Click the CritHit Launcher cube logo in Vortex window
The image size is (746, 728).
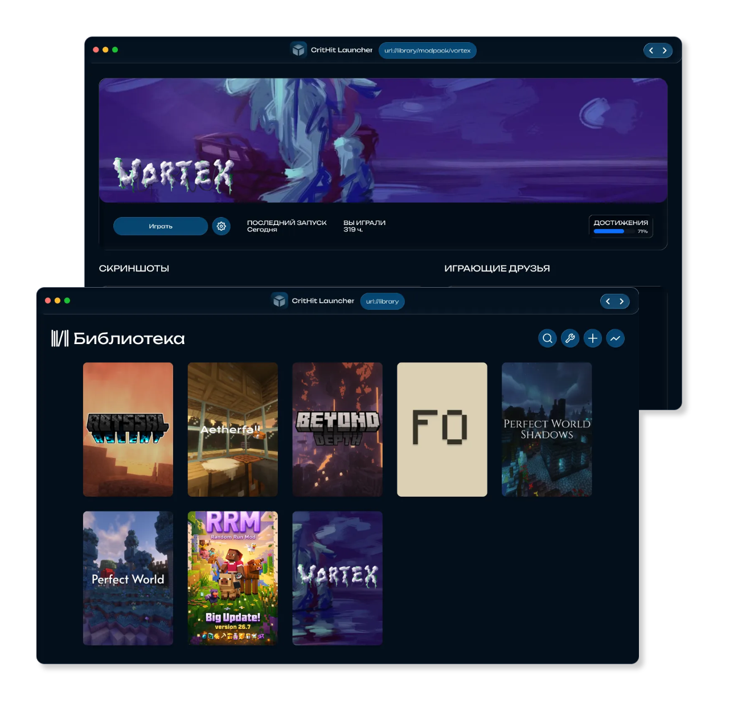pyautogui.click(x=298, y=50)
